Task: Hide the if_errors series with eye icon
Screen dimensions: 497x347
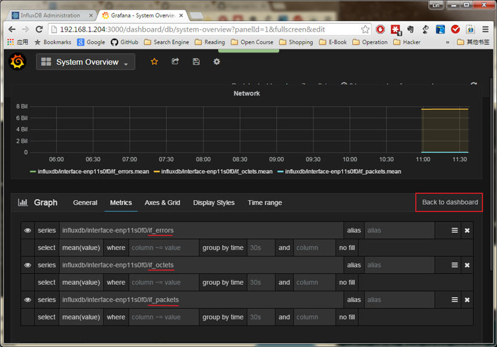Action: pyautogui.click(x=28, y=231)
